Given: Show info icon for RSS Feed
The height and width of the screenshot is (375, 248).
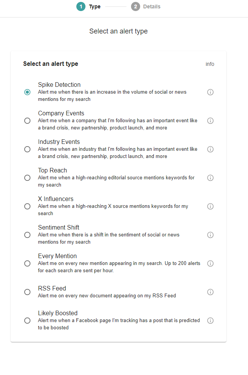Looking at the screenshot, I should pos(210,292).
